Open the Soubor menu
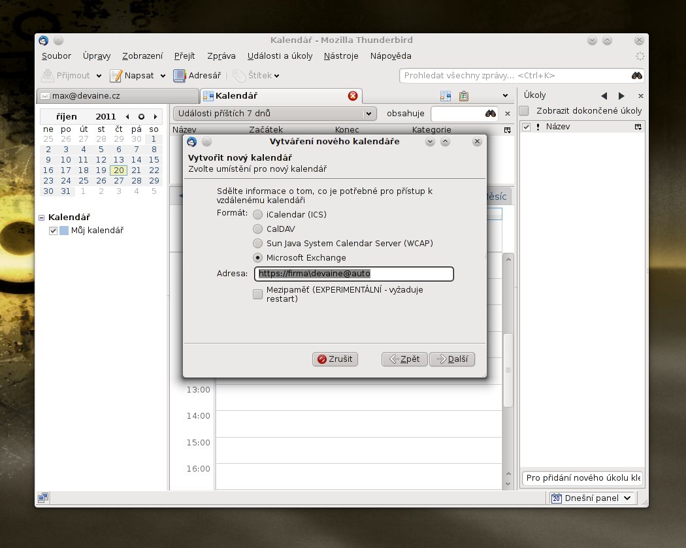Screen dimensions: 686x548 pos(56,56)
